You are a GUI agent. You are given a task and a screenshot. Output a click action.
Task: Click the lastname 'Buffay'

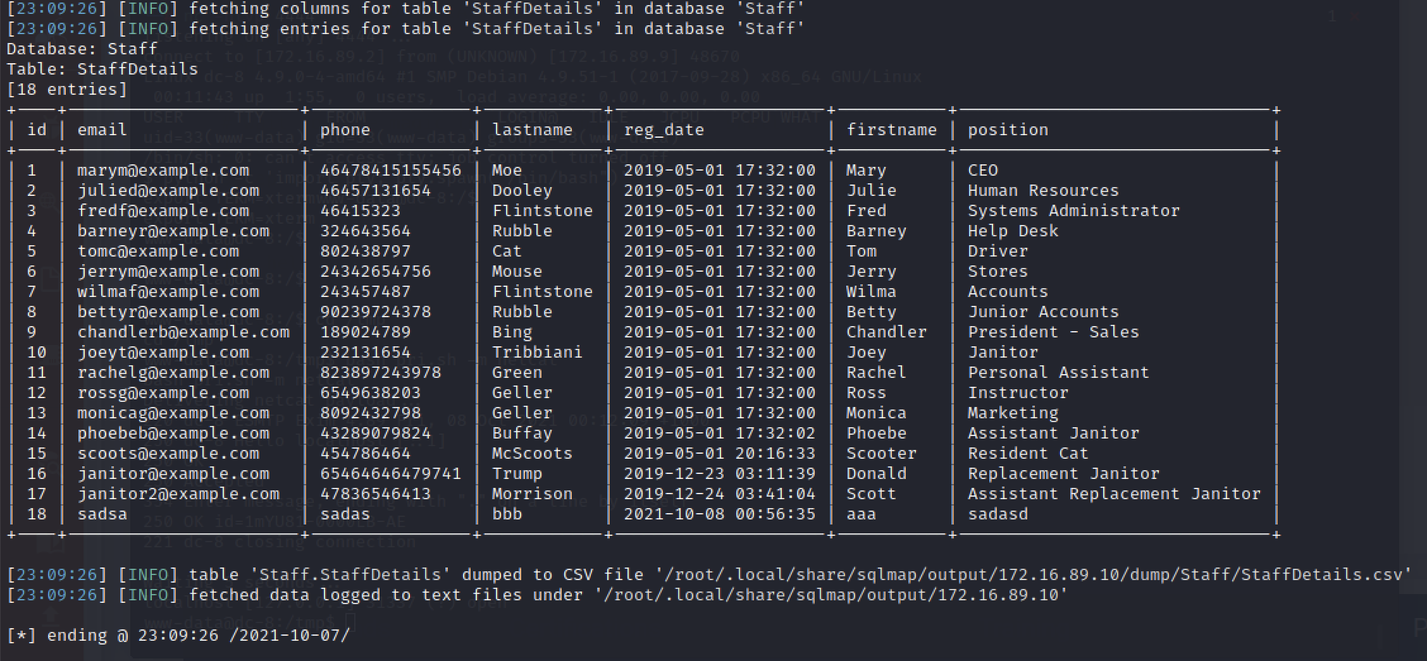coord(522,433)
